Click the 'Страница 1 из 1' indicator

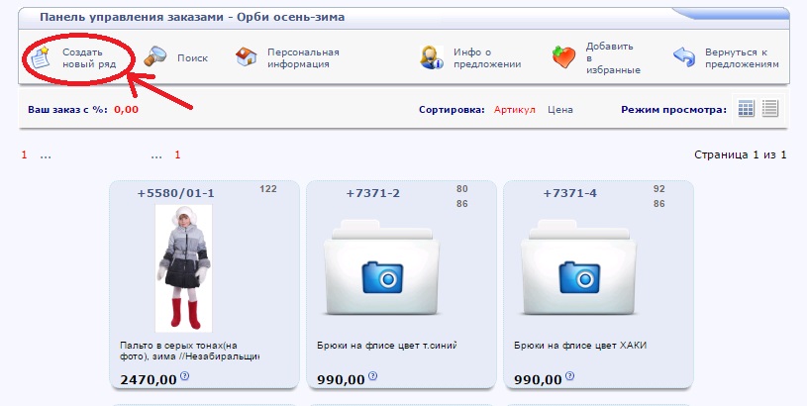point(740,154)
